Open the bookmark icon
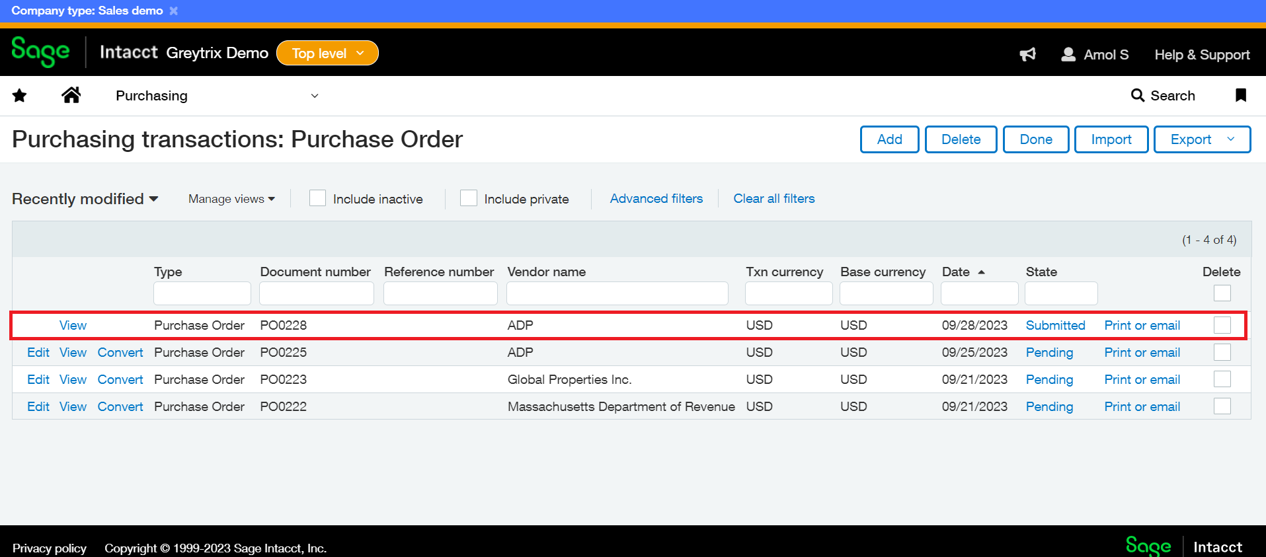Image resolution: width=1266 pixels, height=557 pixels. [x=1241, y=95]
